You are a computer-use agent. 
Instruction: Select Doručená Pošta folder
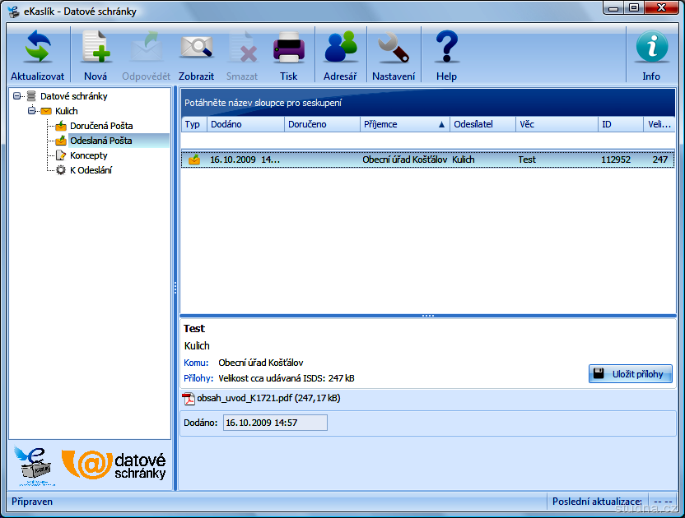(x=100, y=126)
